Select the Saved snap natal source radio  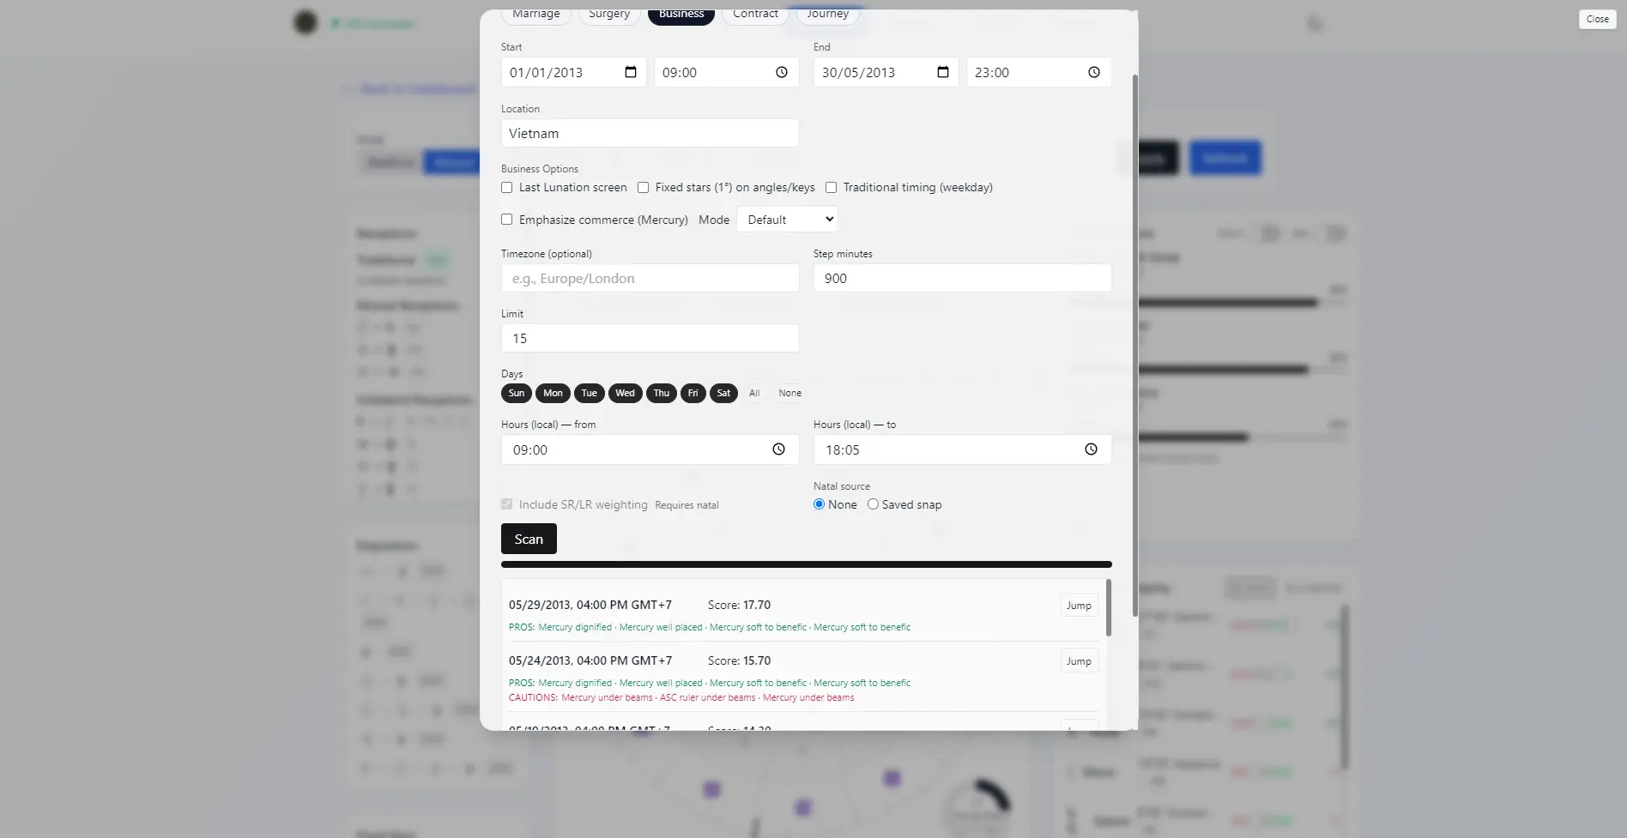(x=874, y=504)
